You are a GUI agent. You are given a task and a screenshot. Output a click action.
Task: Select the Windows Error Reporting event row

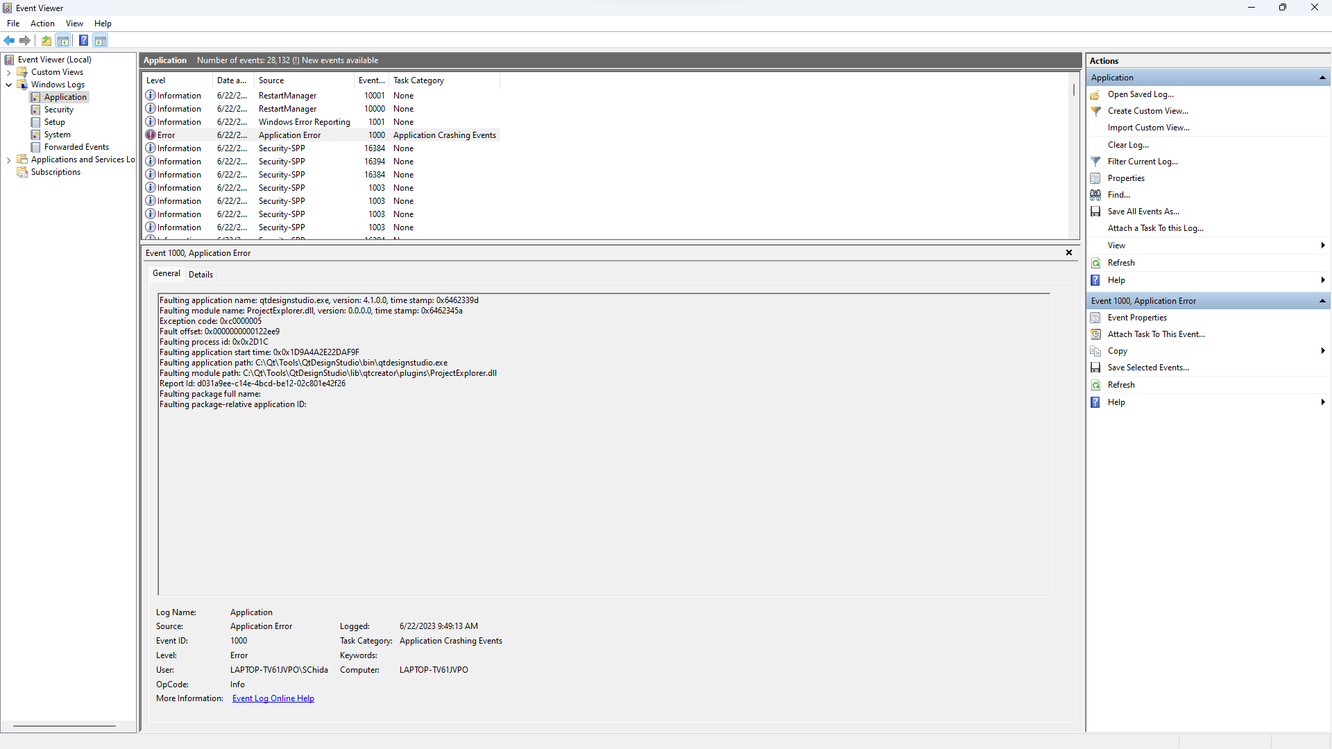[x=321, y=122]
